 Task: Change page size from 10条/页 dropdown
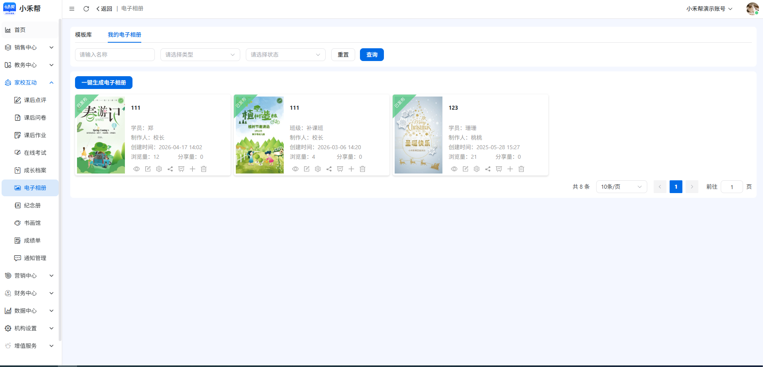(621, 187)
